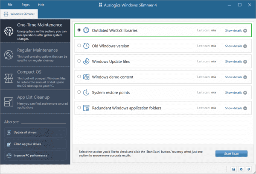Click Show details for Redundant Windows application folders
The height and width of the screenshot is (174, 256).
(233, 108)
